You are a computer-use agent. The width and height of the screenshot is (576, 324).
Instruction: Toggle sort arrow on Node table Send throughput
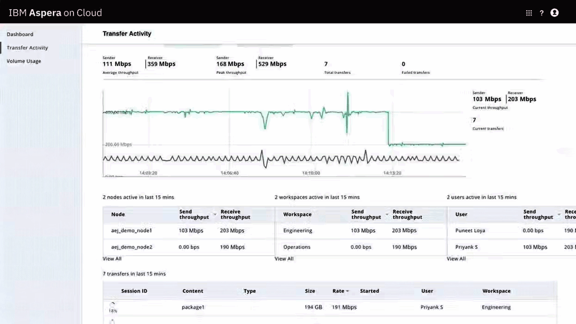(x=215, y=215)
